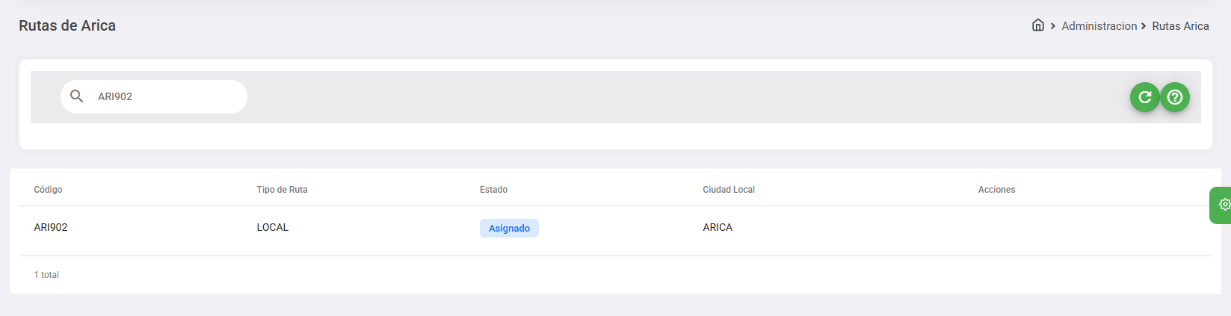This screenshot has height=316, width=1231.
Task: Click the LOCAL route type cell
Action: tap(272, 228)
